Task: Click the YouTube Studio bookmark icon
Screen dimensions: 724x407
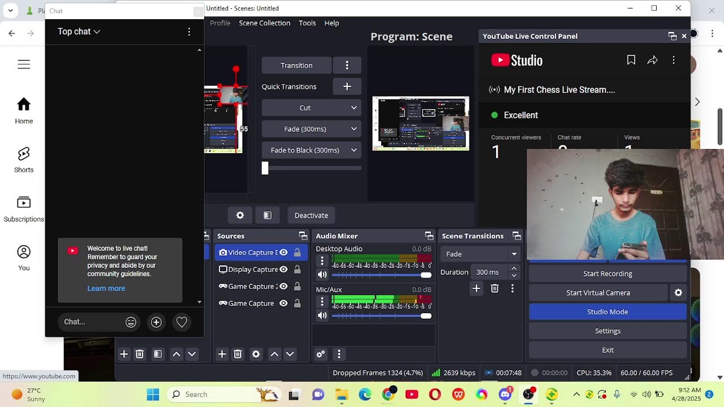Action: [631, 60]
